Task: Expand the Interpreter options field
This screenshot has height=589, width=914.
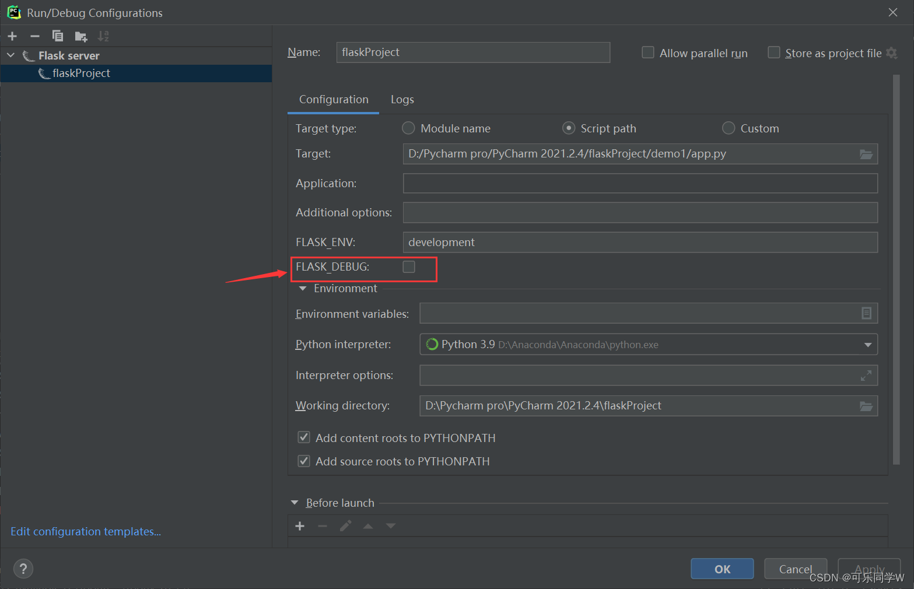Action: click(866, 376)
